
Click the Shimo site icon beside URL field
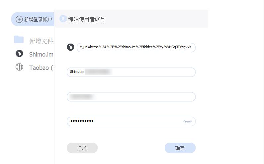[70, 47]
